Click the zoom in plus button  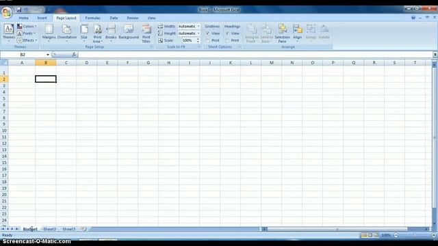[434, 235]
